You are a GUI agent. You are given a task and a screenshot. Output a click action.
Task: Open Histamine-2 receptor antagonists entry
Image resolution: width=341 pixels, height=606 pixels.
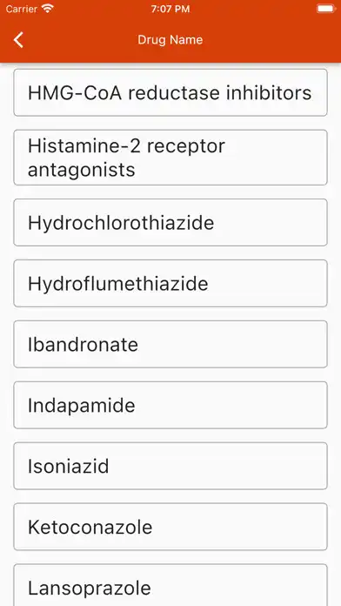[170, 158]
